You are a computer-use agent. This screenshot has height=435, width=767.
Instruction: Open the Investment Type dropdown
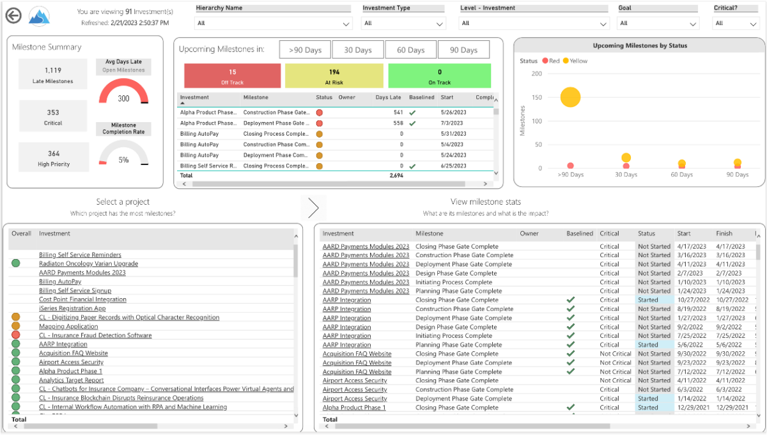[x=439, y=22]
